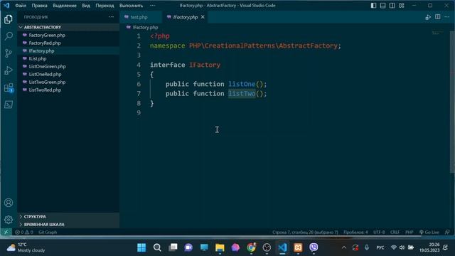
Task: Click line number 4 in the gutter
Action: [x=139, y=65]
